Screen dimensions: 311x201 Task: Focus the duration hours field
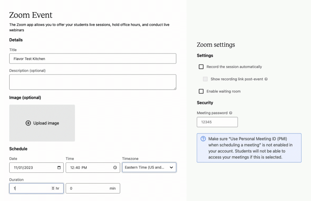36,188
